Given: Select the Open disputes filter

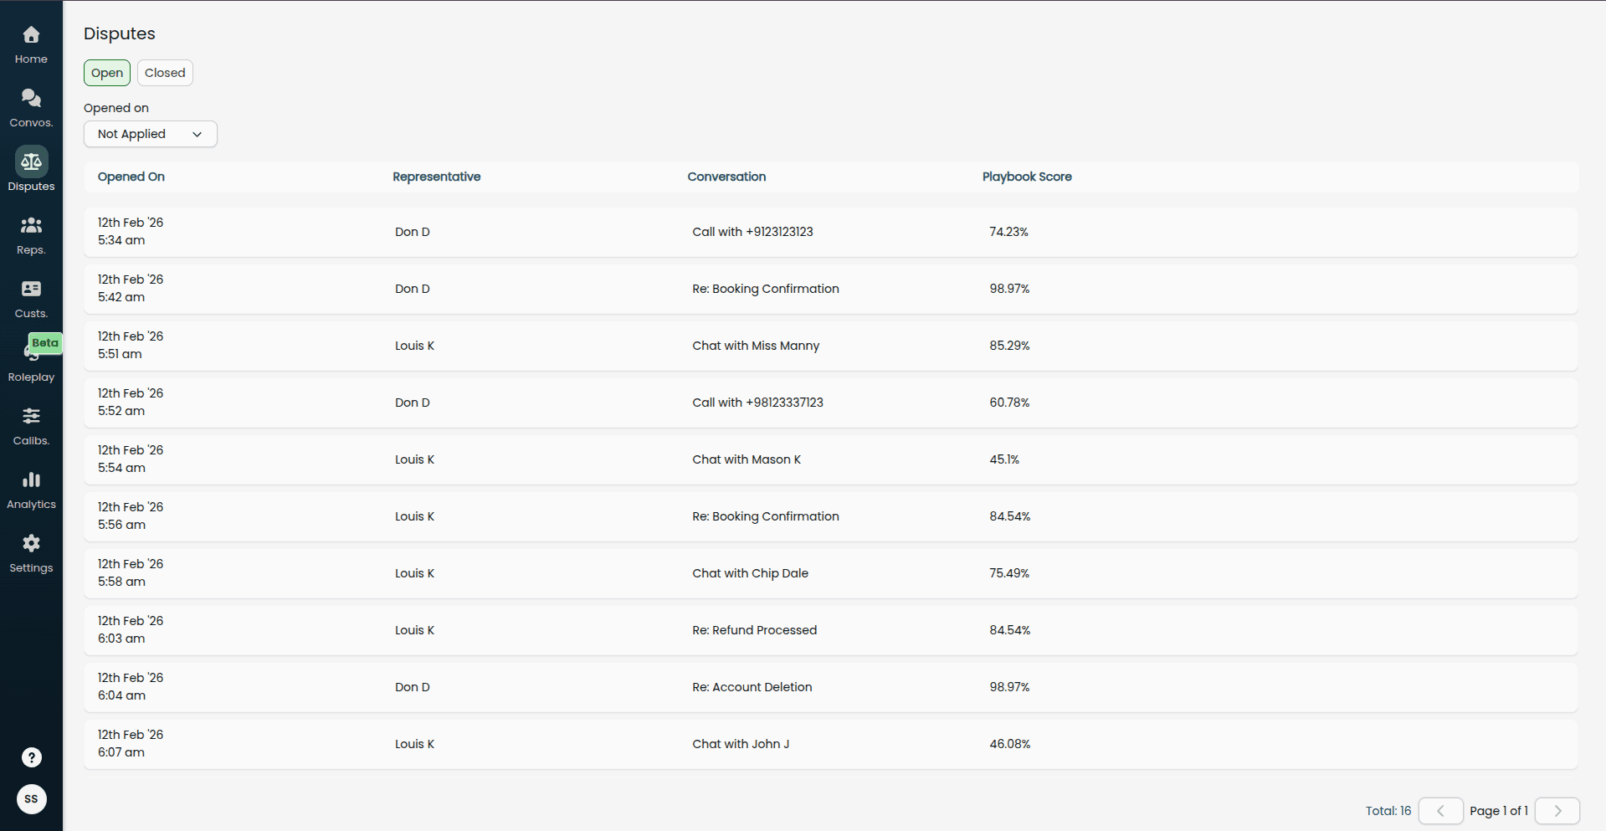Looking at the screenshot, I should [x=106, y=73].
